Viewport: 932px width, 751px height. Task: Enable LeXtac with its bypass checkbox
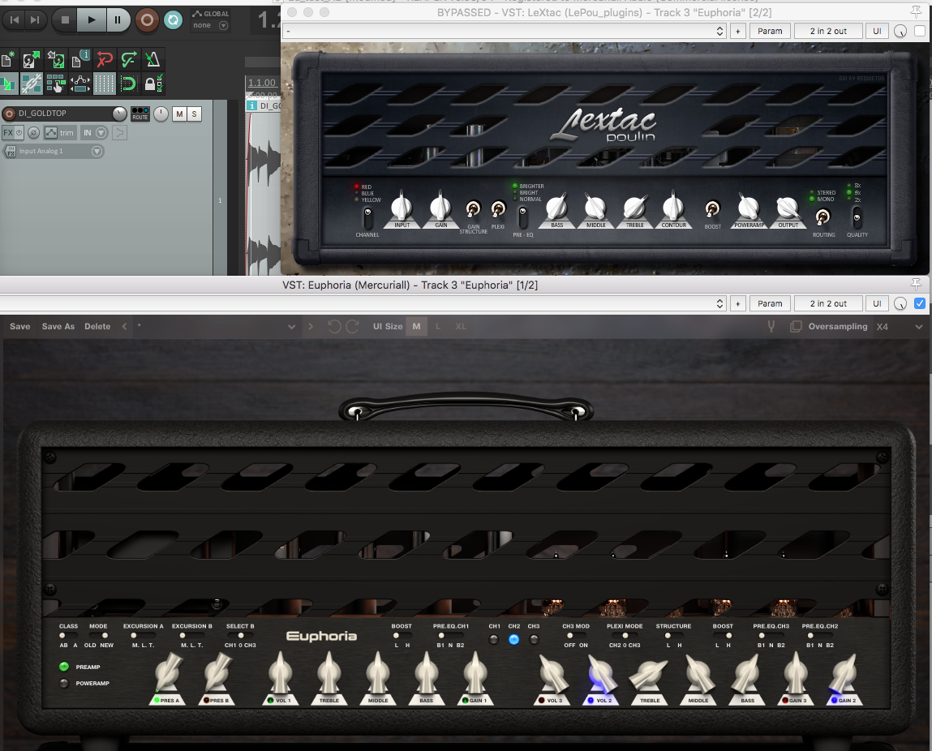920,31
